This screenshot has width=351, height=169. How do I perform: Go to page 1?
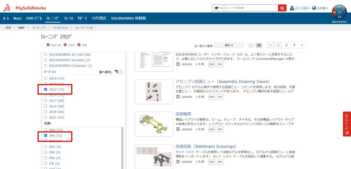[278, 45]
